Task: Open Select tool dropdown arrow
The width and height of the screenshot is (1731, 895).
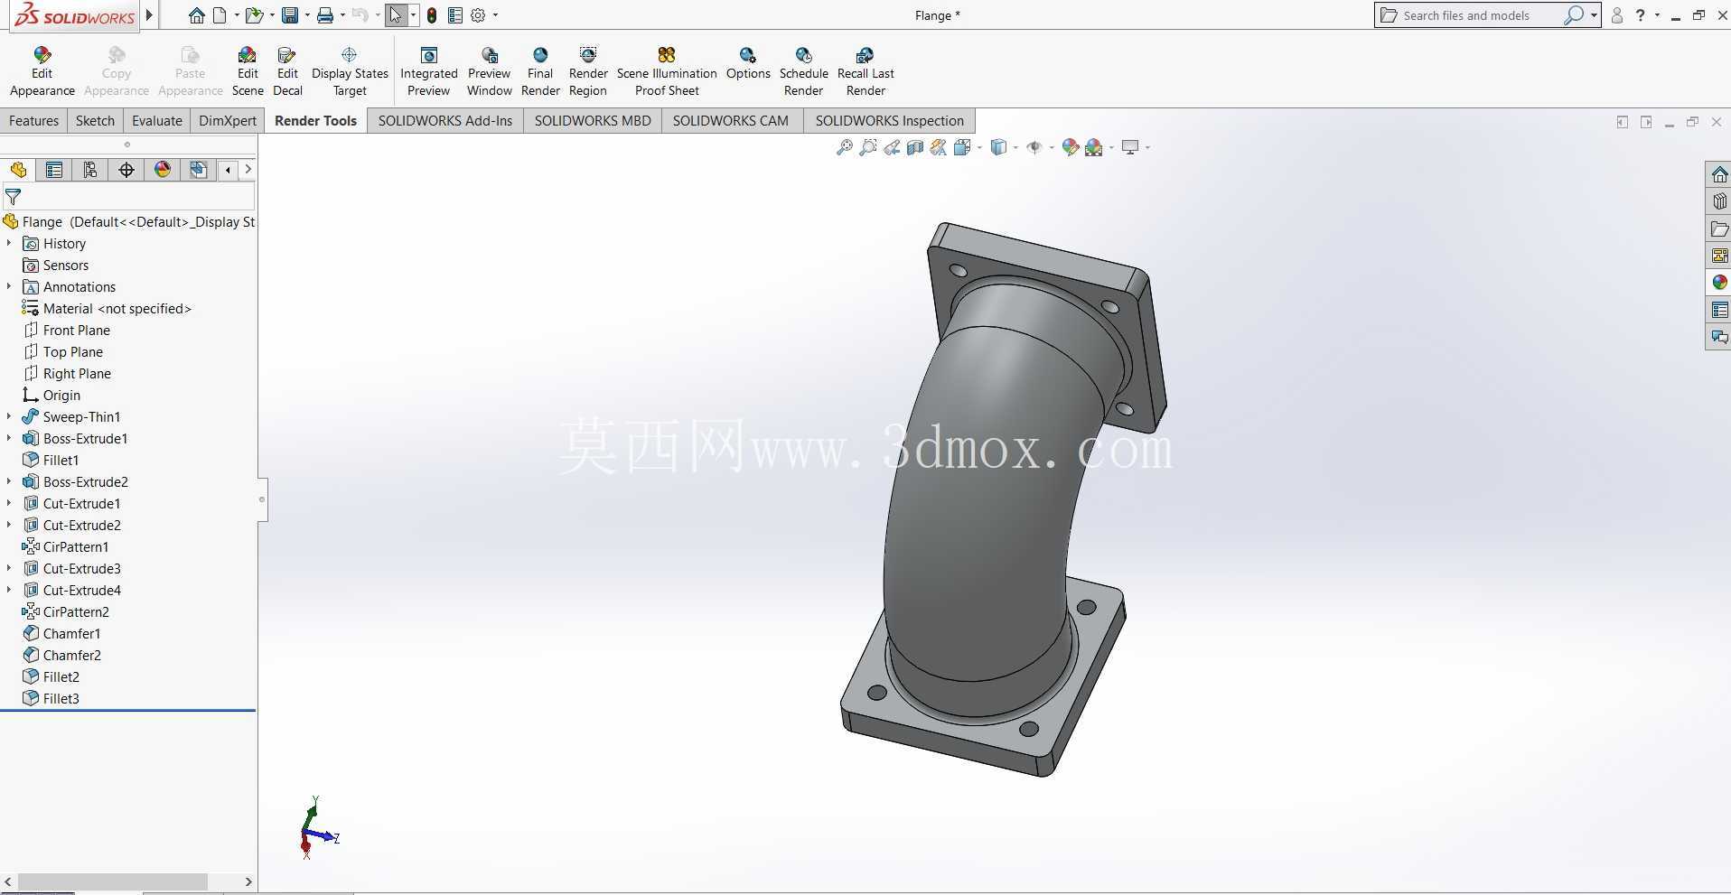Action: (413, 15)
